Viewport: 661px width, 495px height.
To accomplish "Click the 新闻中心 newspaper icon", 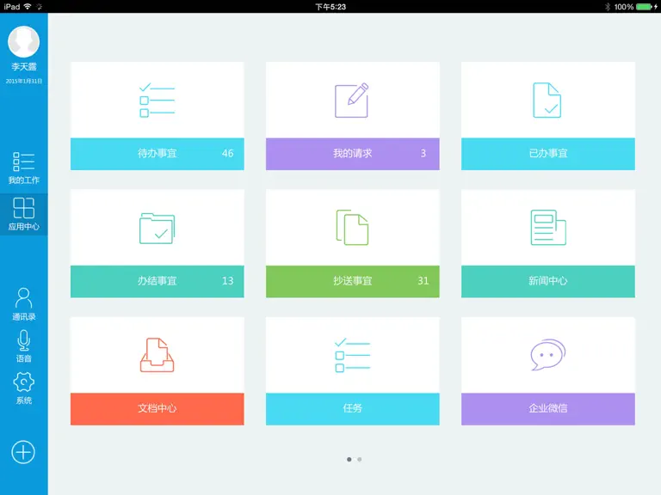I will point(548,227).
